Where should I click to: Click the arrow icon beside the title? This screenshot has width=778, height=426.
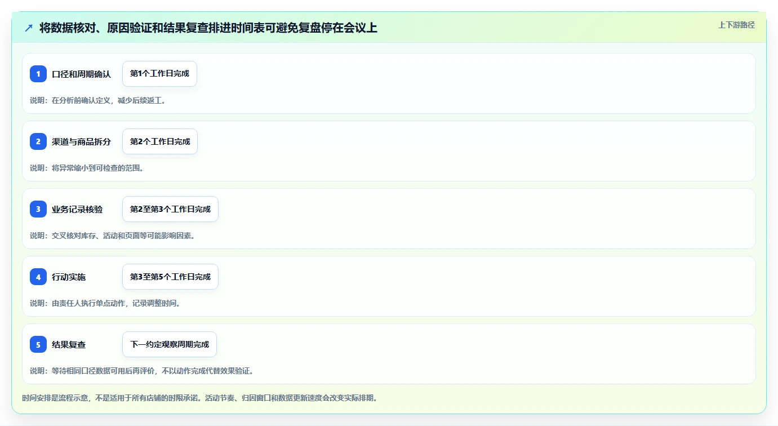point(29,28)
